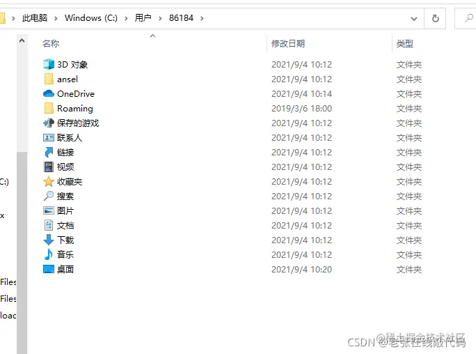This screenshot has width=476, height=354.
Task: Expand chevron after 86184 in path
Action: point(202,18)
